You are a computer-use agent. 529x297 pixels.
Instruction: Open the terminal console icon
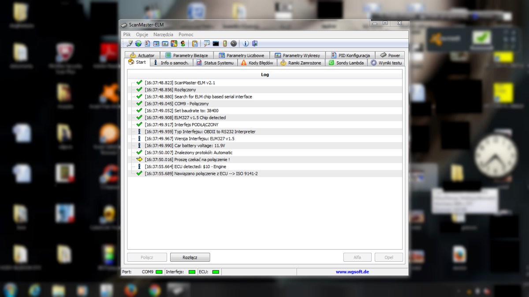point(216,43)
